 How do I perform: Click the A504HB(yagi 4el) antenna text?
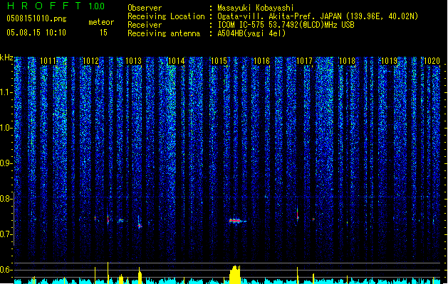tap(251, 33)
